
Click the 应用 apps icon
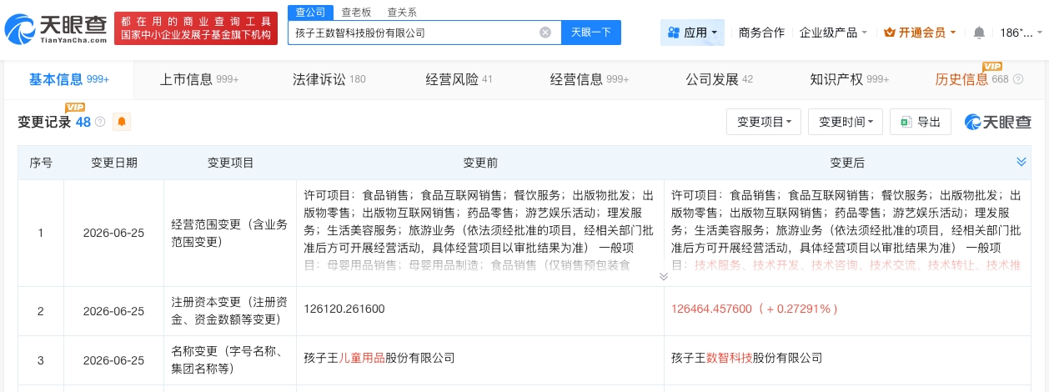pyautogui.click(x=674, y=33)
